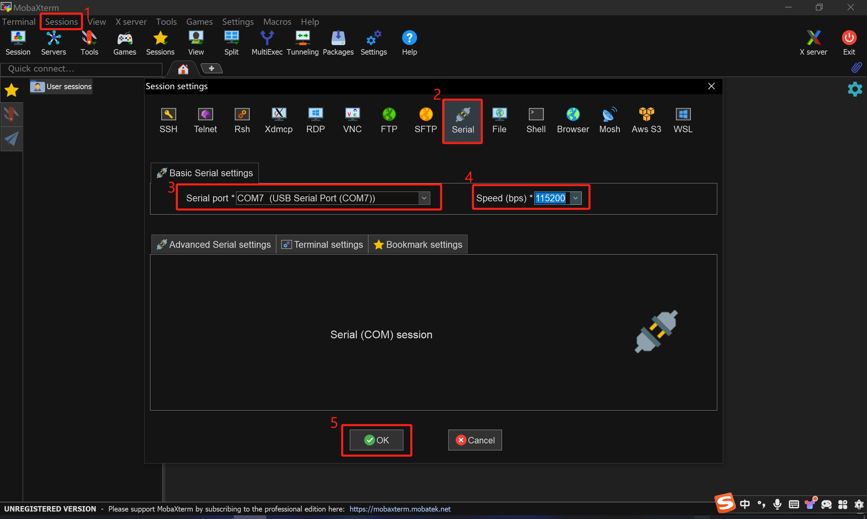The height and width of the screenshot is (519, 867).
Task: Close the Session settings dialog
Action: click(x=711, y=86)
